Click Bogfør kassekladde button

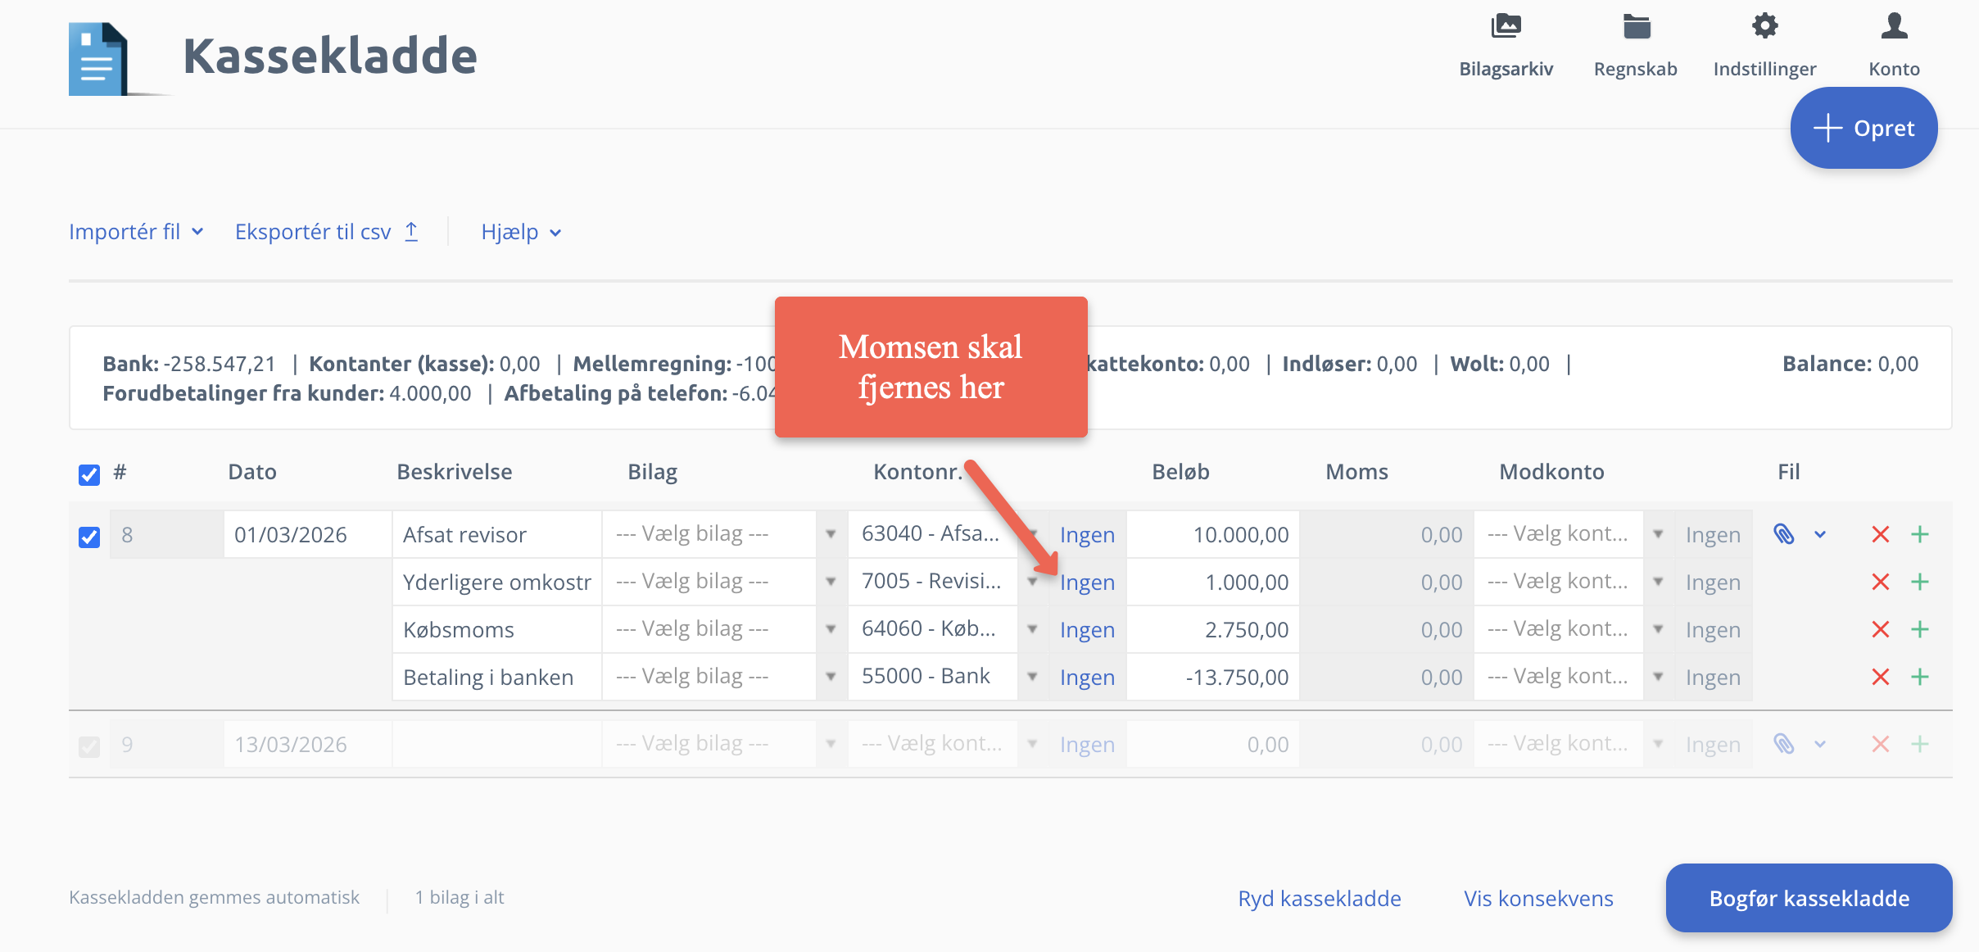(1809, 899)
